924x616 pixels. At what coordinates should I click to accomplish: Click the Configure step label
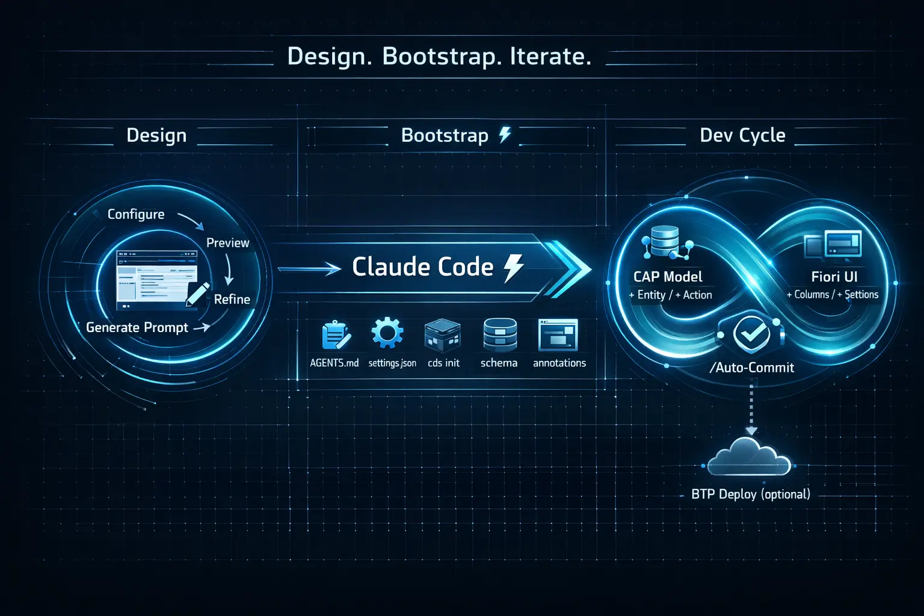coord(136,214)
